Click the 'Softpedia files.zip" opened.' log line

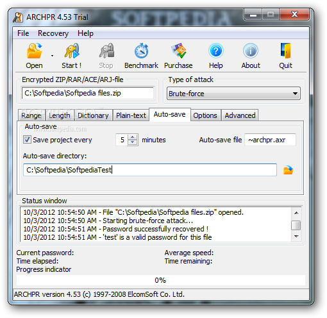click(x=133, y=212)
